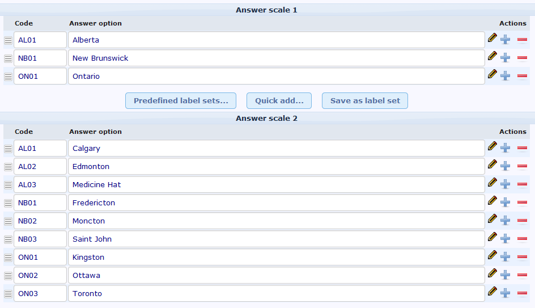The image size is (535, 308).
Task: Click Save as label set
Action: point(365,101)
